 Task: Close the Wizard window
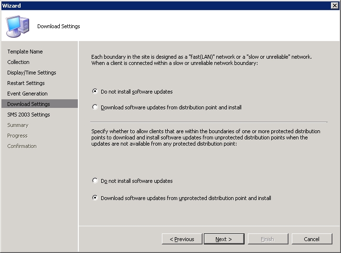(x=334, y=5)
